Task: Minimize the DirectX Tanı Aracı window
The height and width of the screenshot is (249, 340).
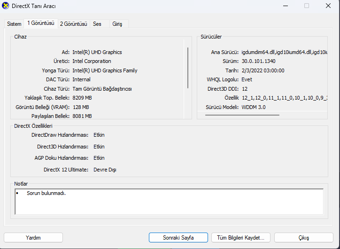Action: (x=286, y=6)
